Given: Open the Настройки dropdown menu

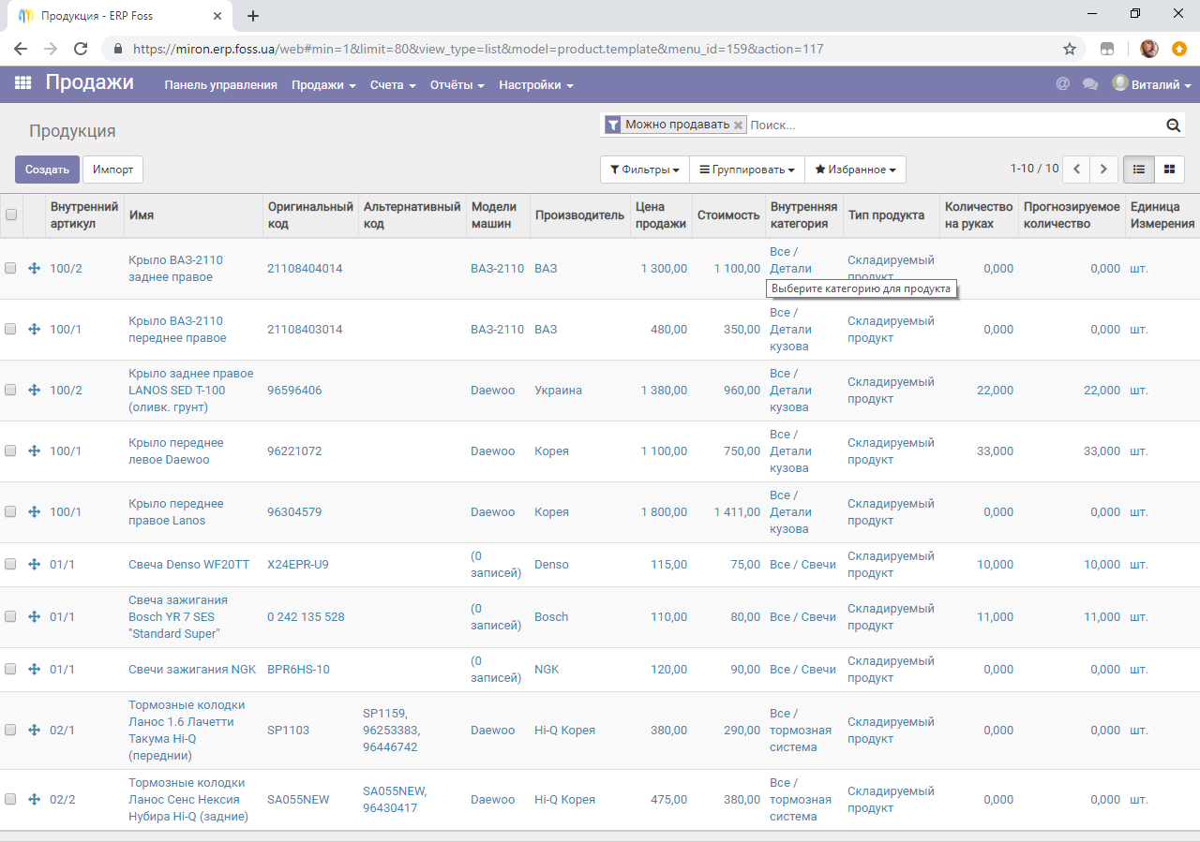Looking at the screenshot, I should click(535, 84).
